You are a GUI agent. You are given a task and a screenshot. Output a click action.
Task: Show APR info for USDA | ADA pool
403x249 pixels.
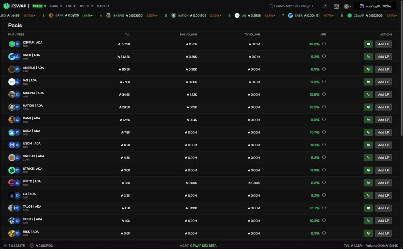324,132
